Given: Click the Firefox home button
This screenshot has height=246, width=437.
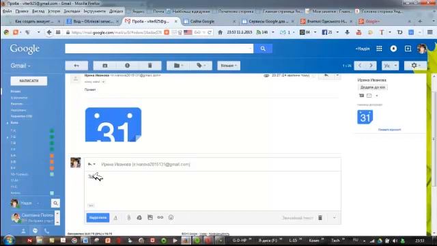Looking at the screenshot, I should (220, 32).
